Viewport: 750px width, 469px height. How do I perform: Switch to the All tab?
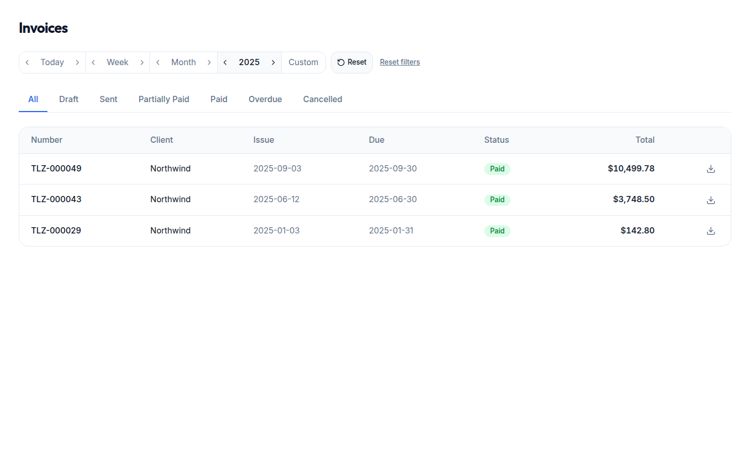pyautogui.click(x=33, y=100)
